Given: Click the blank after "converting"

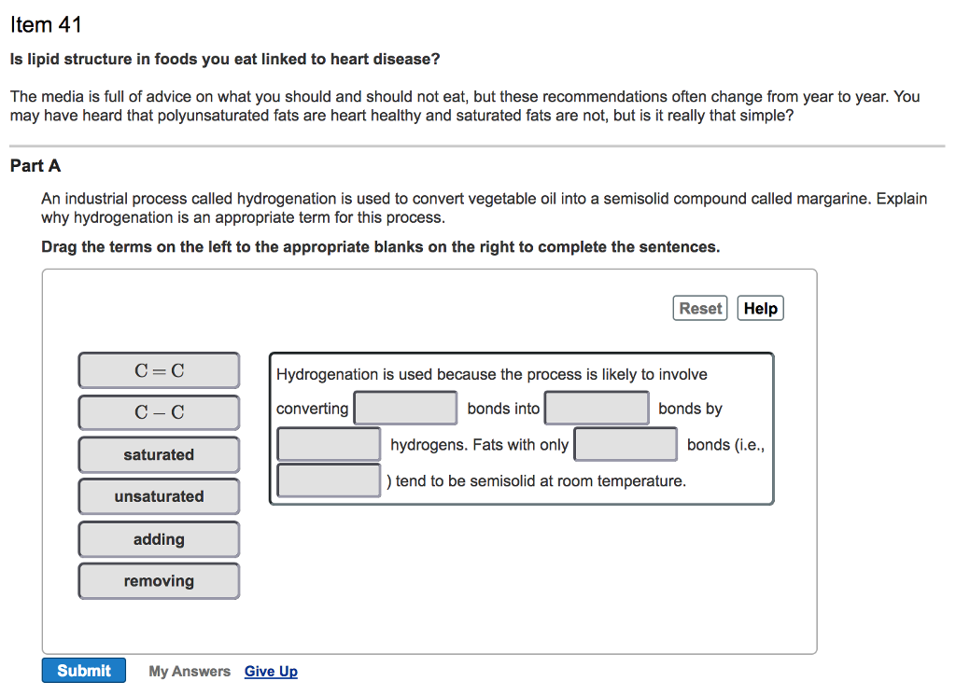Looking at the screenshot, I should (405, 409).
